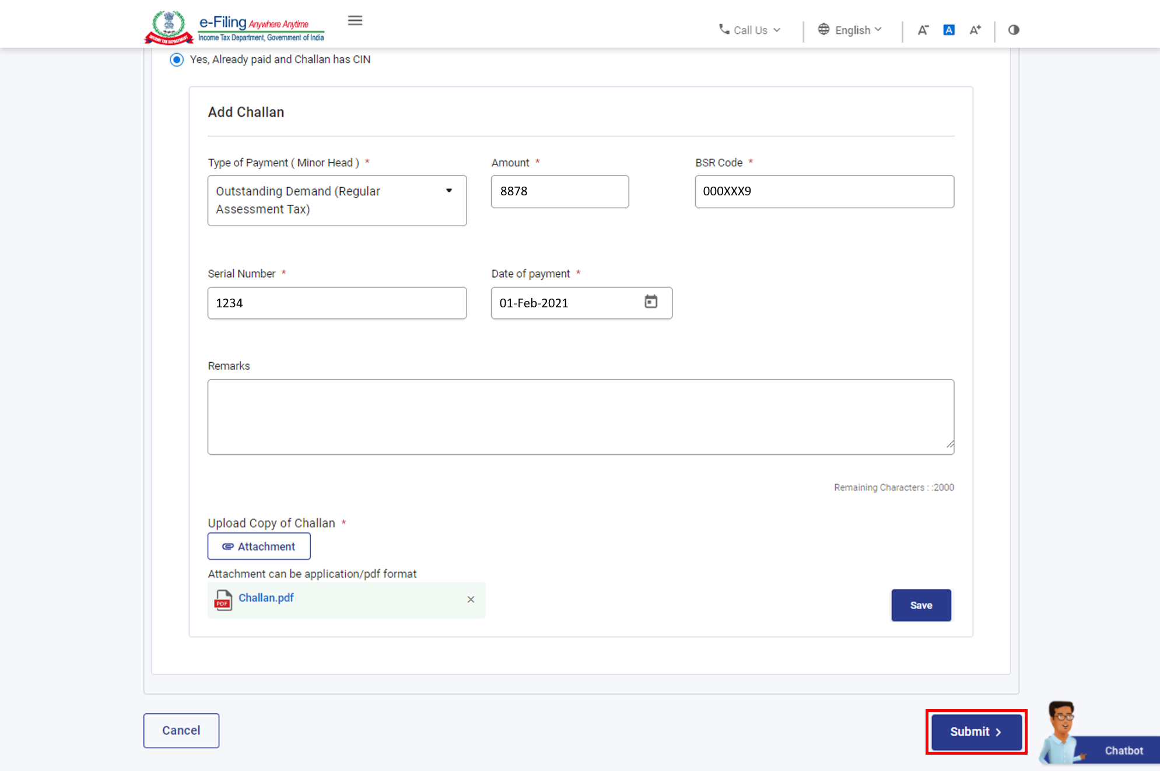
Task: Remove the Challan.pdf attachment
Action: click(471, 600)
